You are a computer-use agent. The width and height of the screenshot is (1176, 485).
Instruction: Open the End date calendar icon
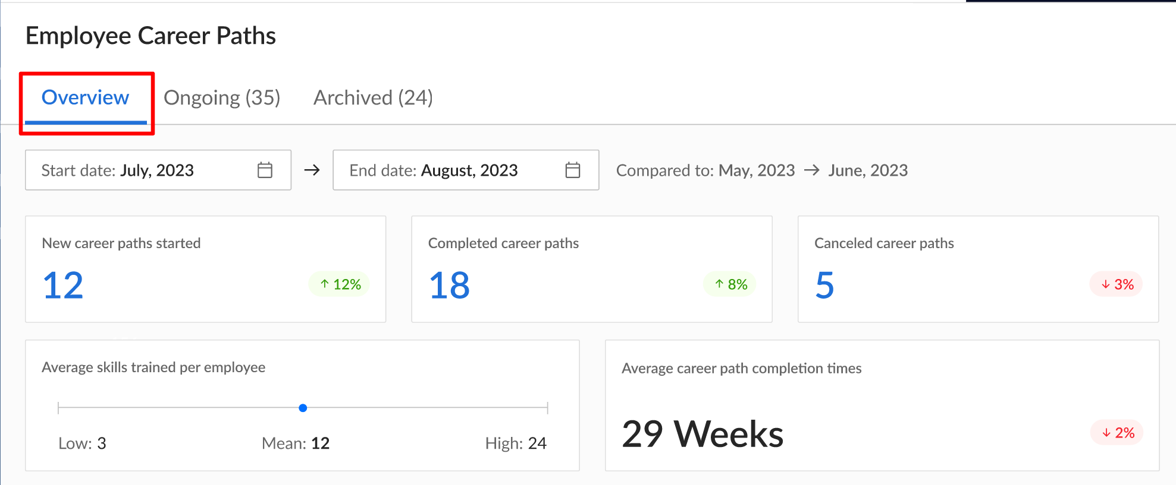573,170
